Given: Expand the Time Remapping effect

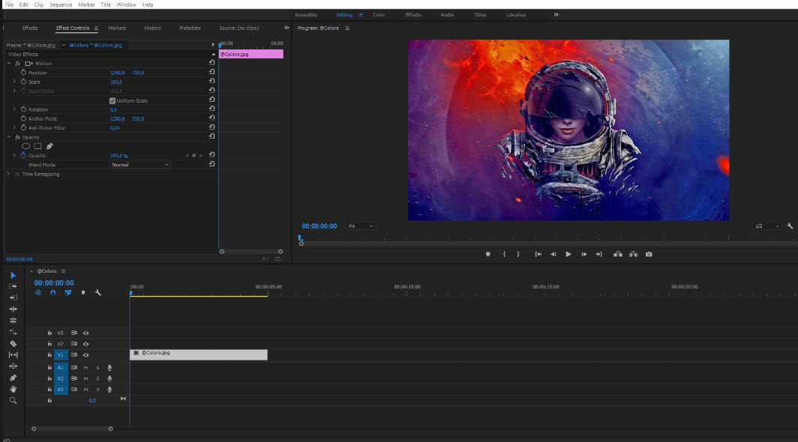Looking at the screenshot, I should (x=8, y=174).
